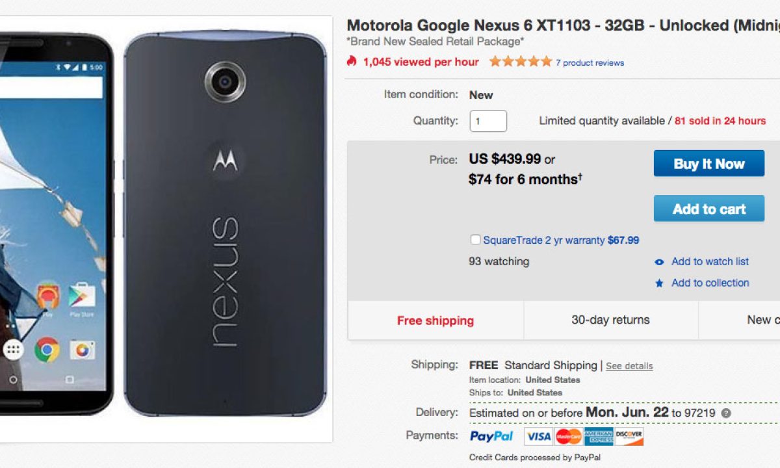This screenshot has width=780, height=468.
Task: Click the American Express card icon
Action: (x=598, y=436)
